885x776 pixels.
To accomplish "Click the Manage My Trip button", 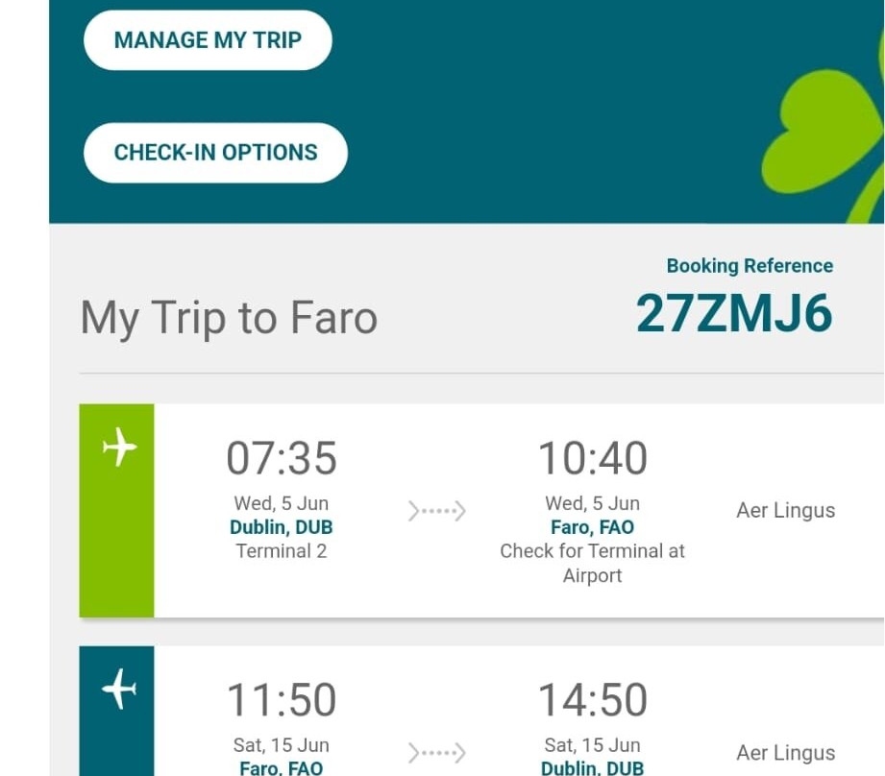I will [208, 40].
